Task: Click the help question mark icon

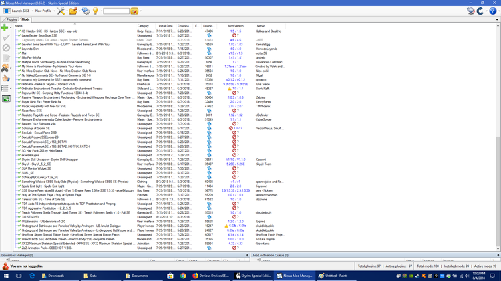Action: pyautogui.click(x=492, y=11)
